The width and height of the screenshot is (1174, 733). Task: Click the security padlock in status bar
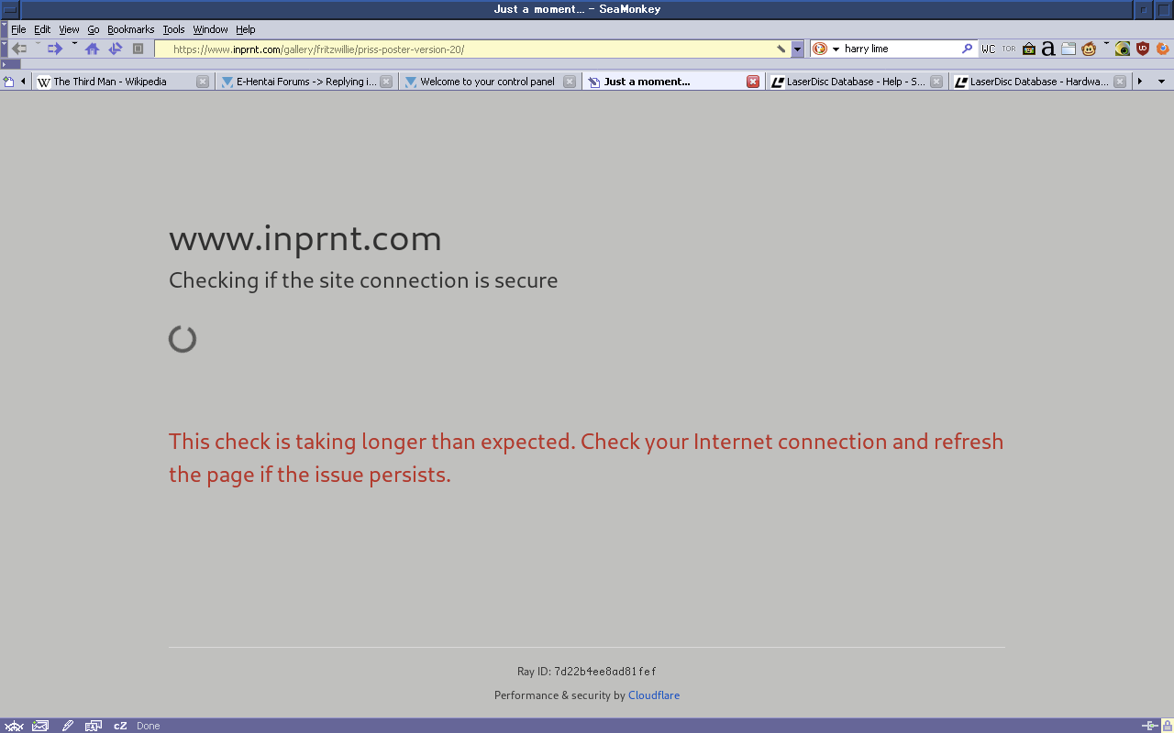point(1166,726)
